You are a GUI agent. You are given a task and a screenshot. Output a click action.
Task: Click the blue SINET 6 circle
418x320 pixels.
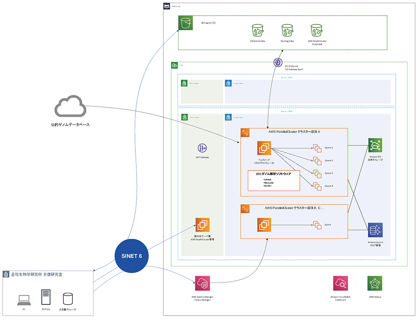tap(131, 256)
